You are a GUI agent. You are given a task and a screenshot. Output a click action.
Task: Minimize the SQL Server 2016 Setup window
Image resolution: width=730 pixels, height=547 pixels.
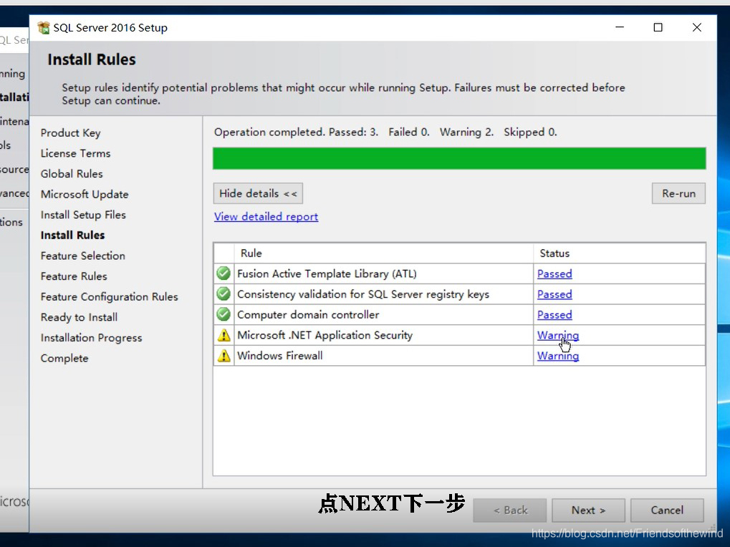(620, 27)
